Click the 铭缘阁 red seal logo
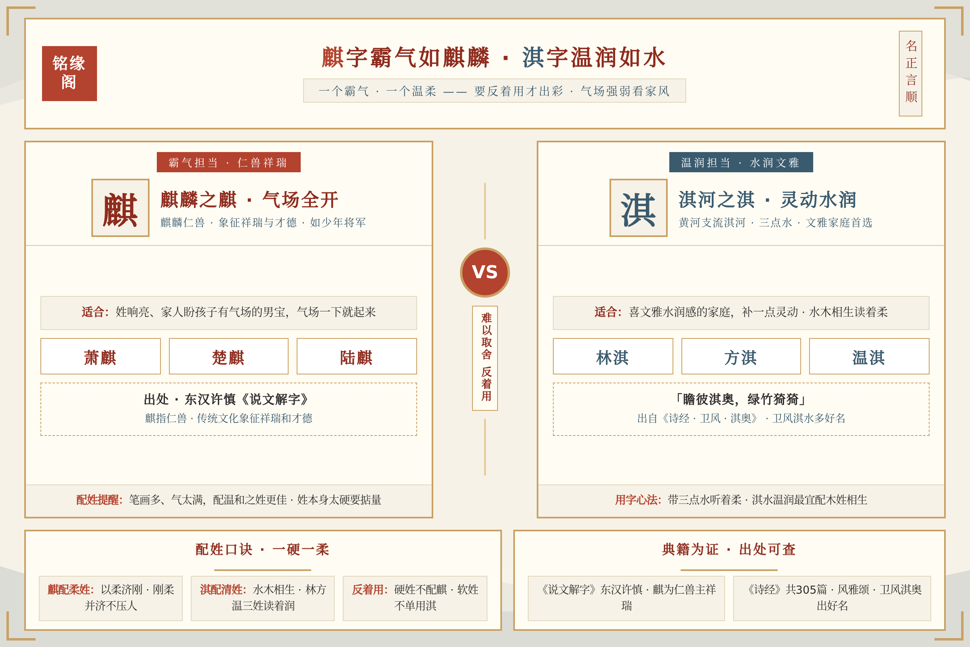 pyautogui.click(x=69, y=74)
